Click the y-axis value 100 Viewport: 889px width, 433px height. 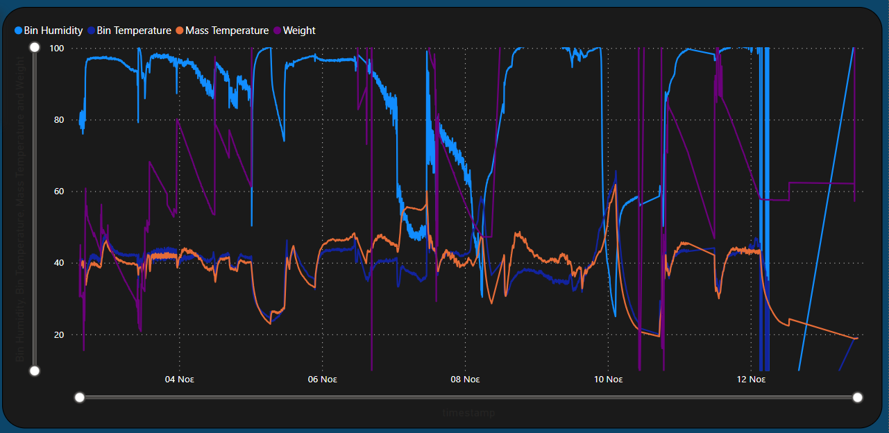click(x=57, y=48)
